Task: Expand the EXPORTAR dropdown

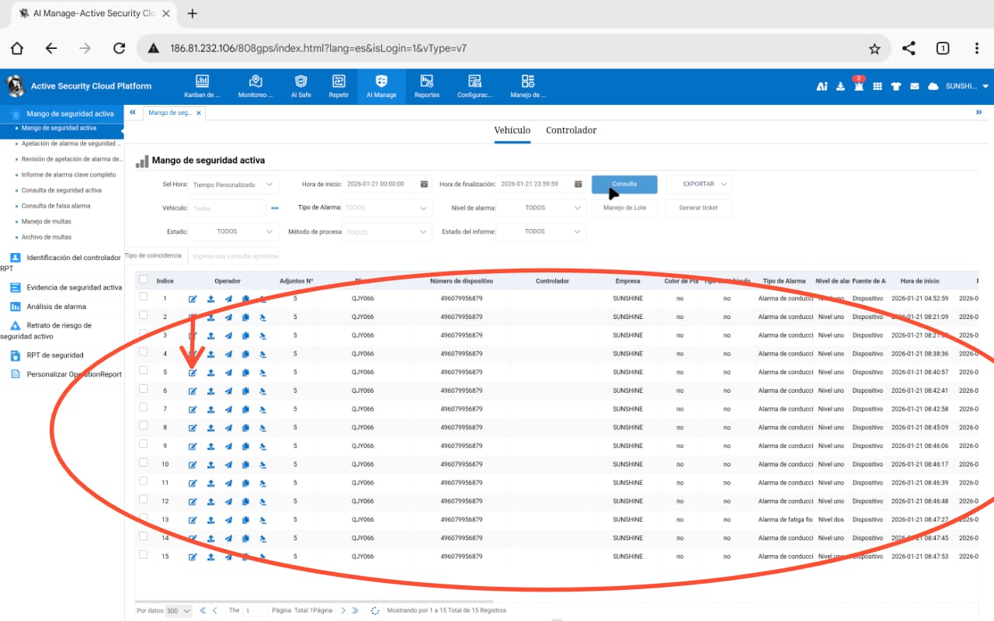Action: pyautogui.click(x=699, y=185)
